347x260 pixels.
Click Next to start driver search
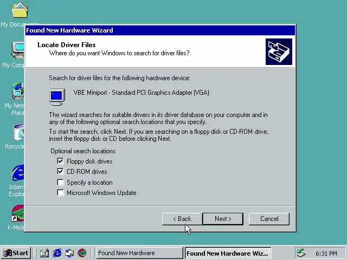223,219
